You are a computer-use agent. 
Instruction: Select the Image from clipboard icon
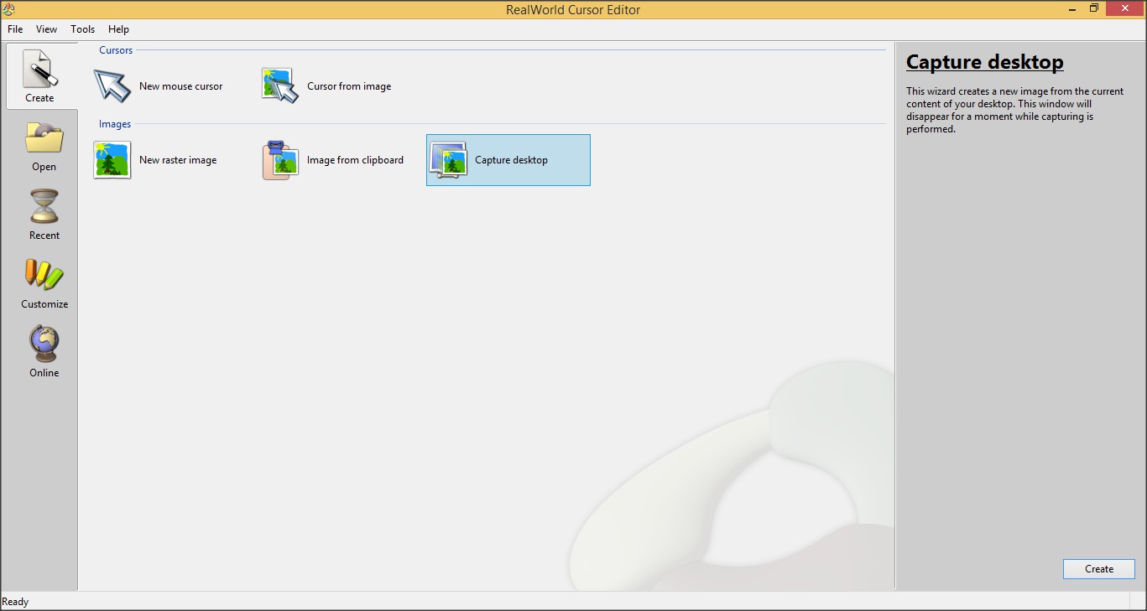click(x=280, y=159)
